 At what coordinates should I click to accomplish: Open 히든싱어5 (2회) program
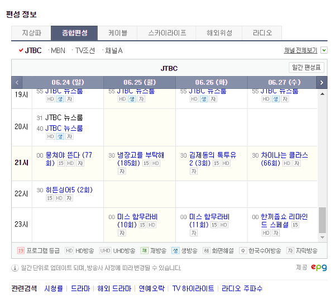point(69,190)
